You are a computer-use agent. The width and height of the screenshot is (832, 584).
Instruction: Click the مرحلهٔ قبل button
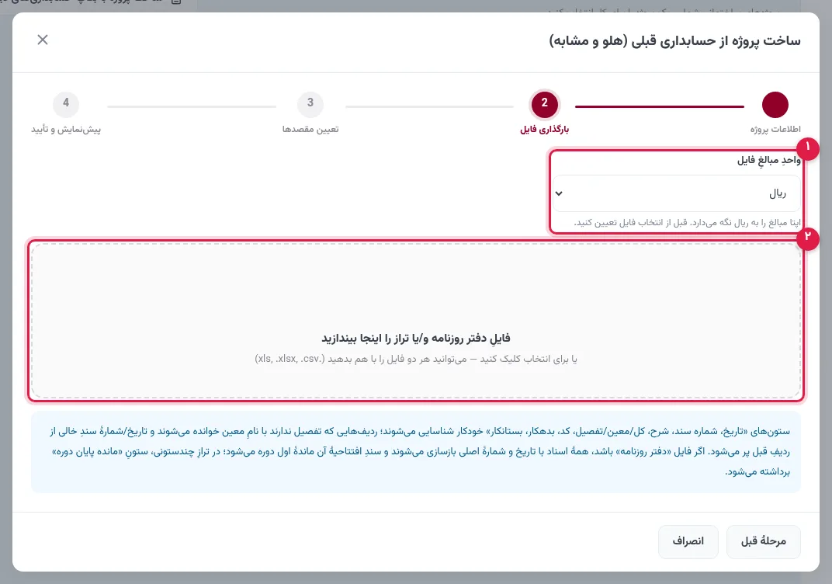(x=764, y=541)
